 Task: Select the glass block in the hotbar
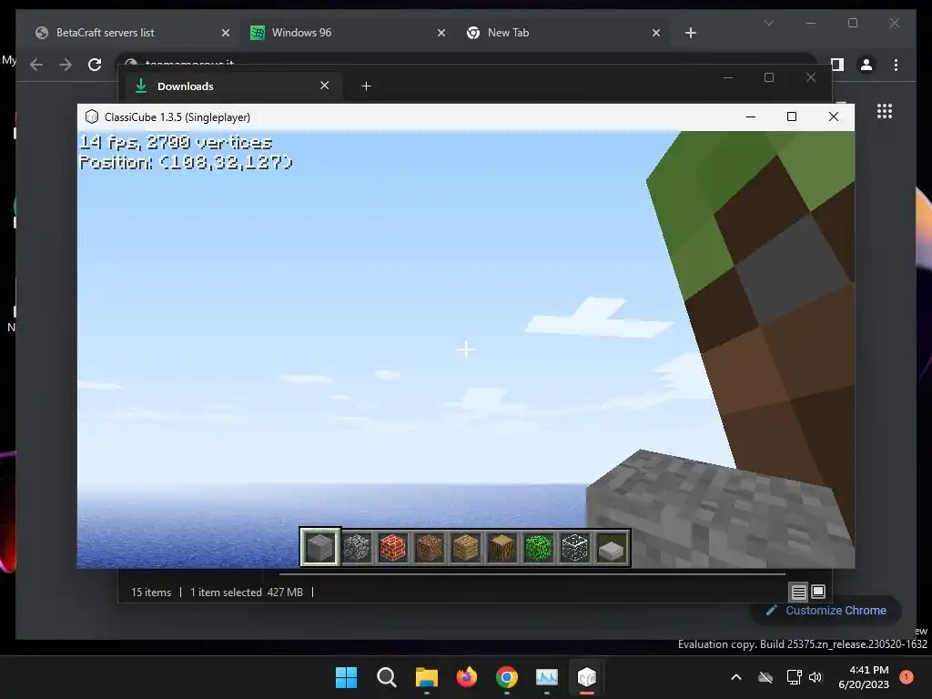click(x=575, y=547)
